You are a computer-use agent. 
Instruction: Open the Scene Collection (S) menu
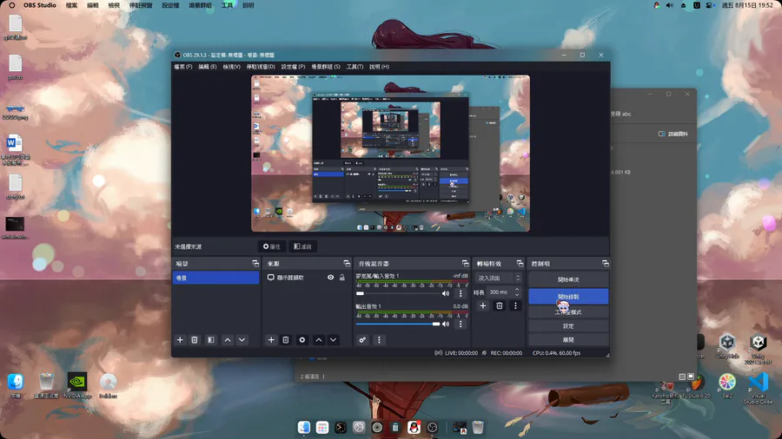326,67
